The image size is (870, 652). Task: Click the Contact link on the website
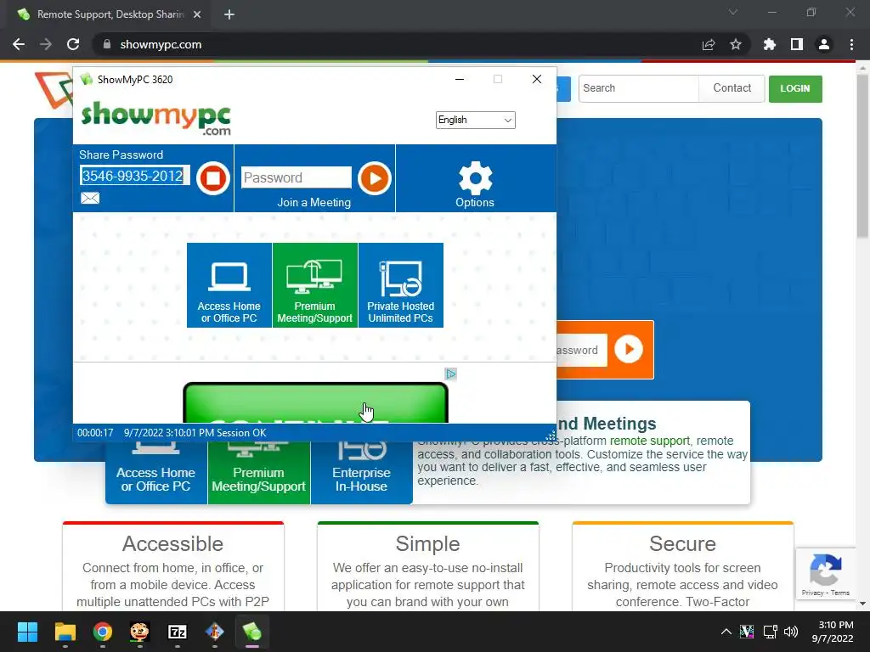(x=732, y=88)
